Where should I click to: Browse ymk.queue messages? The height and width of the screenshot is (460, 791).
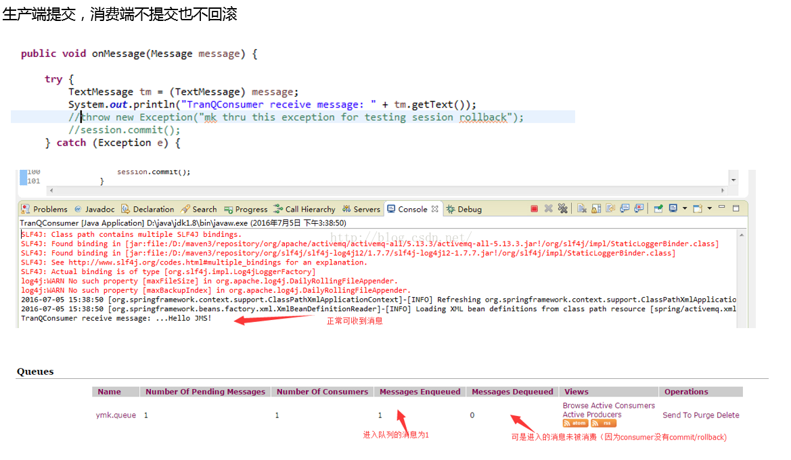(576, 405)
